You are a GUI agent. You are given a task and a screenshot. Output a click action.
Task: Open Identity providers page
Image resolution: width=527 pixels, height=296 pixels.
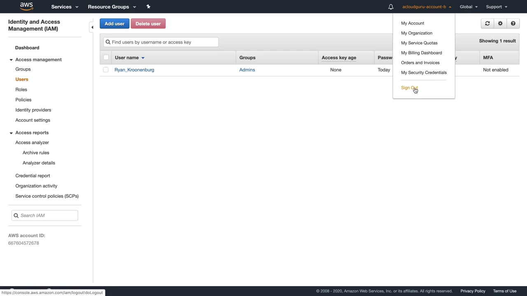pyautogui.click(x=33, y=110)
